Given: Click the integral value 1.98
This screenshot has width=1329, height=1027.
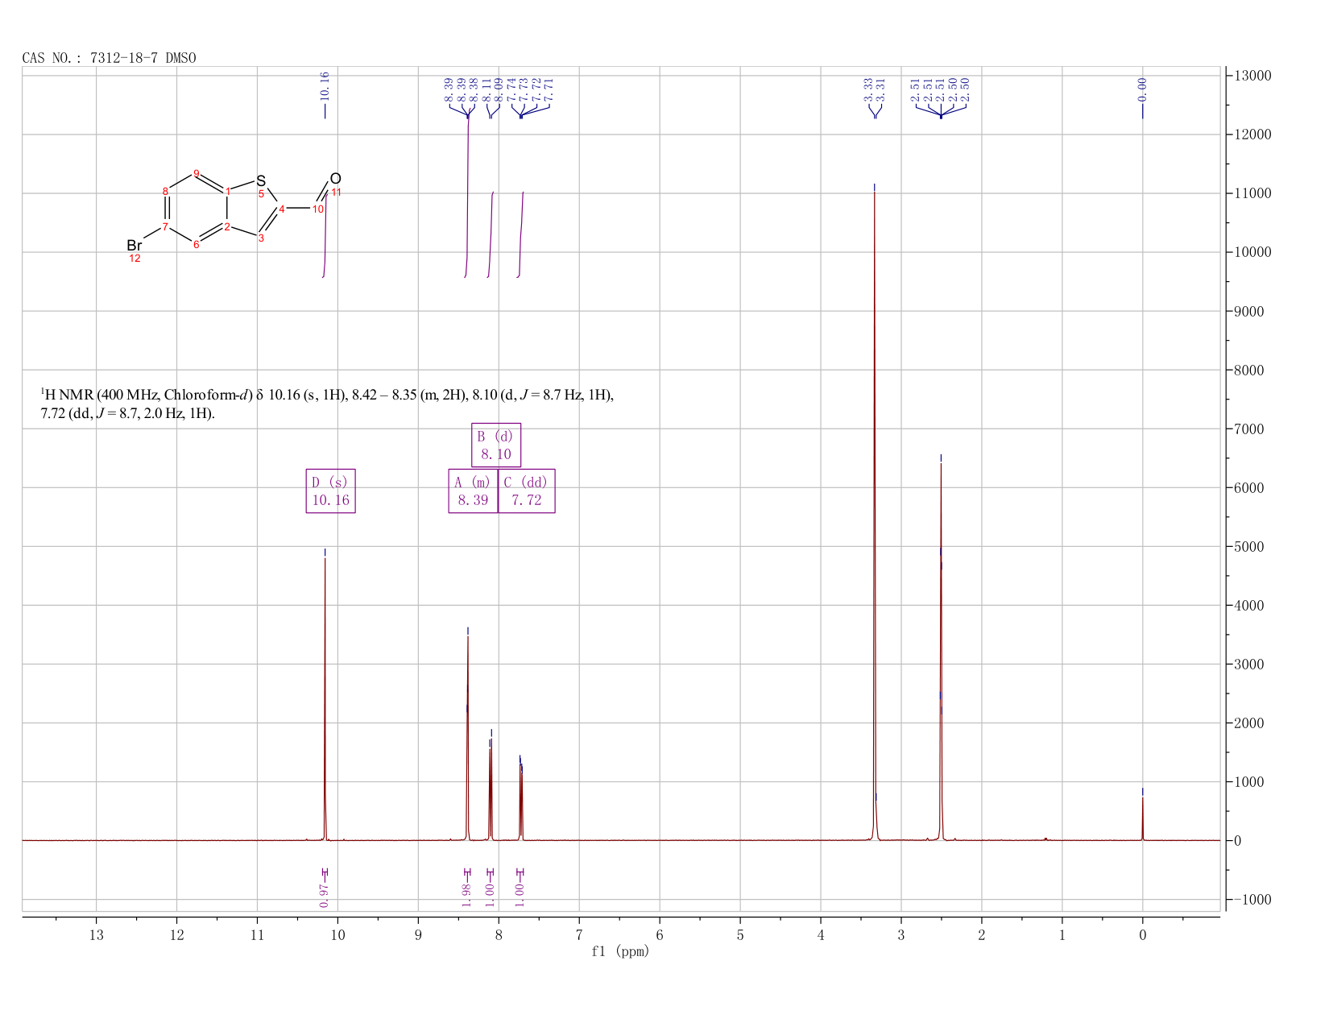Looking at the screenshot, I should point(466,895).
